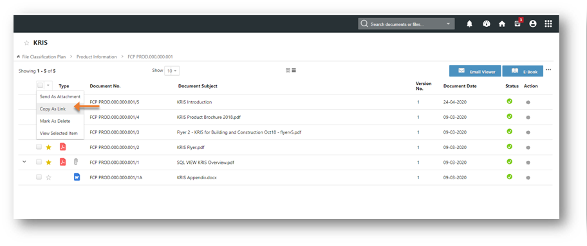
Task: Open the bulk actions dropdown arrow
Action: pyautogui.click(x=48, y=85)
